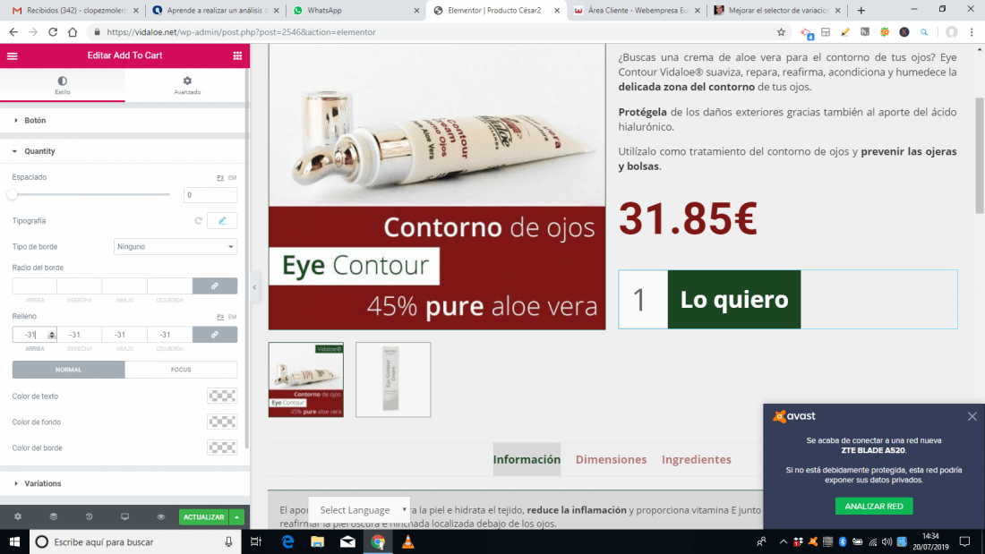Select EM unit for Relleno
This screenshot has height=554, width=985.
(x=233, y=317)
